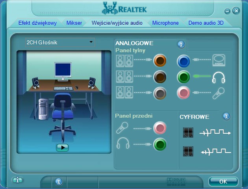248x189 pixels.
Task: Confirm with the OK button
Action: (x=223, y=182)
